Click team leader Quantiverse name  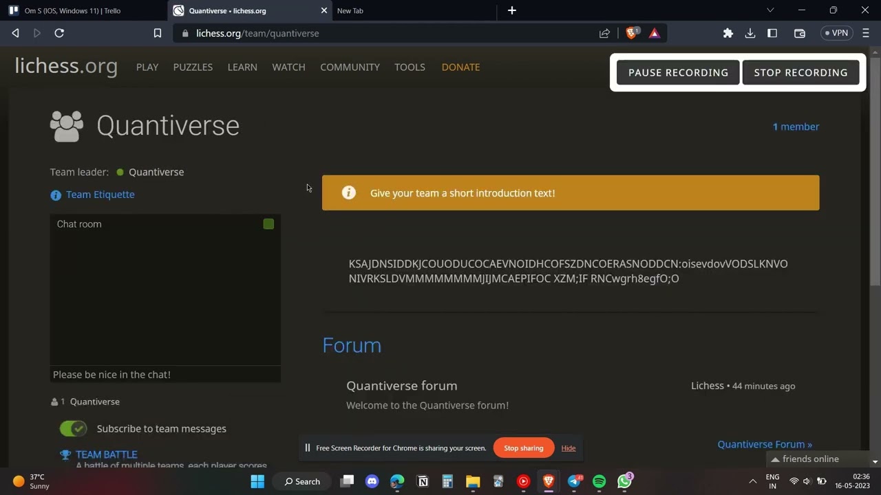click(156, 172)
